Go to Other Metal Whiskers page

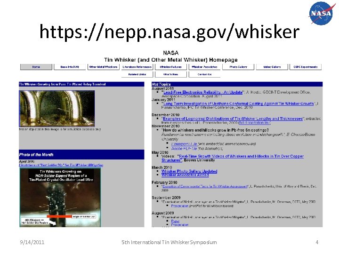pos(103,67)
